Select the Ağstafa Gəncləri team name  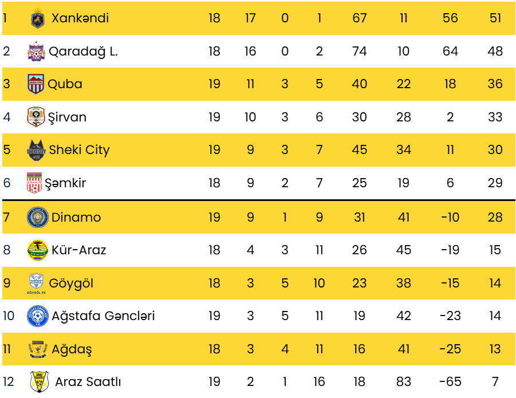(x=103, y=316)
